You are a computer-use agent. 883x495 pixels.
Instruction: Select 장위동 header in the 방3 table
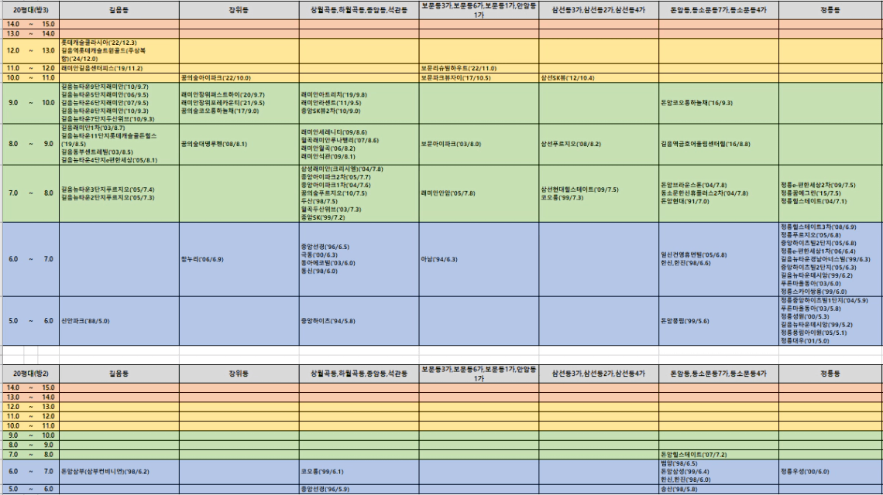tap(239, 10)
